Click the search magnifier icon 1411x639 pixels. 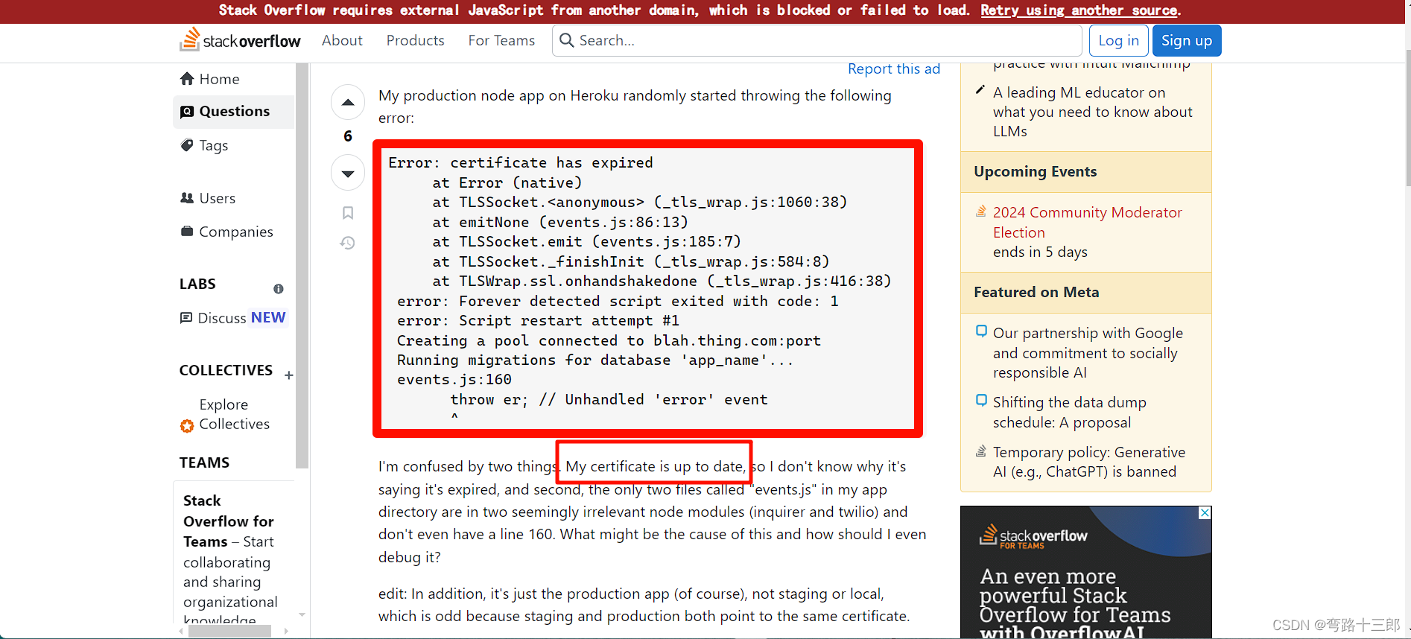[567, 40]
